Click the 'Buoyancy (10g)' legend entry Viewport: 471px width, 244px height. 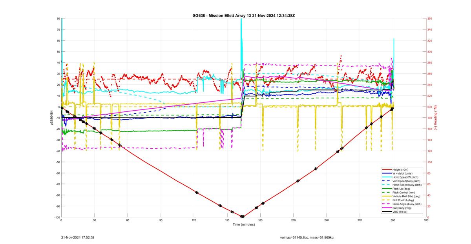[x=402, y=208]
